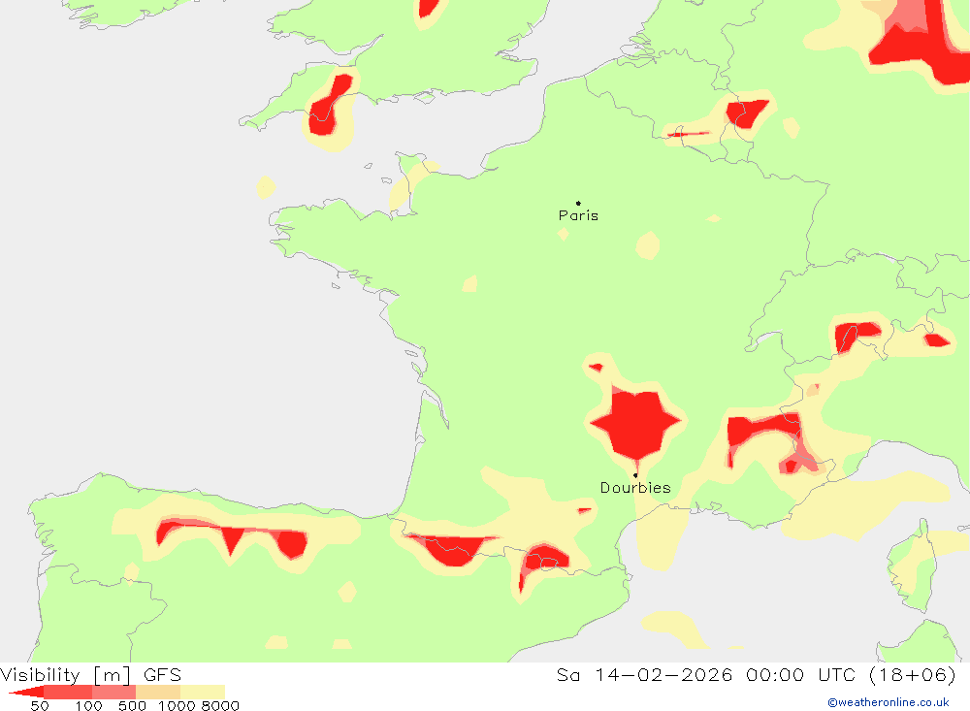This screenshot has width=970, height=711.
Task: Open the weatheronline.co.uk copyright link
Action: (889, 702)
